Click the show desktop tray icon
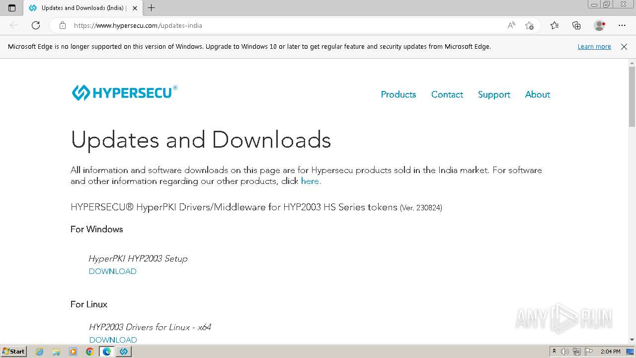The height and width of the screenshot is (358, 636). pyautogui.click(x=630, y=352)
